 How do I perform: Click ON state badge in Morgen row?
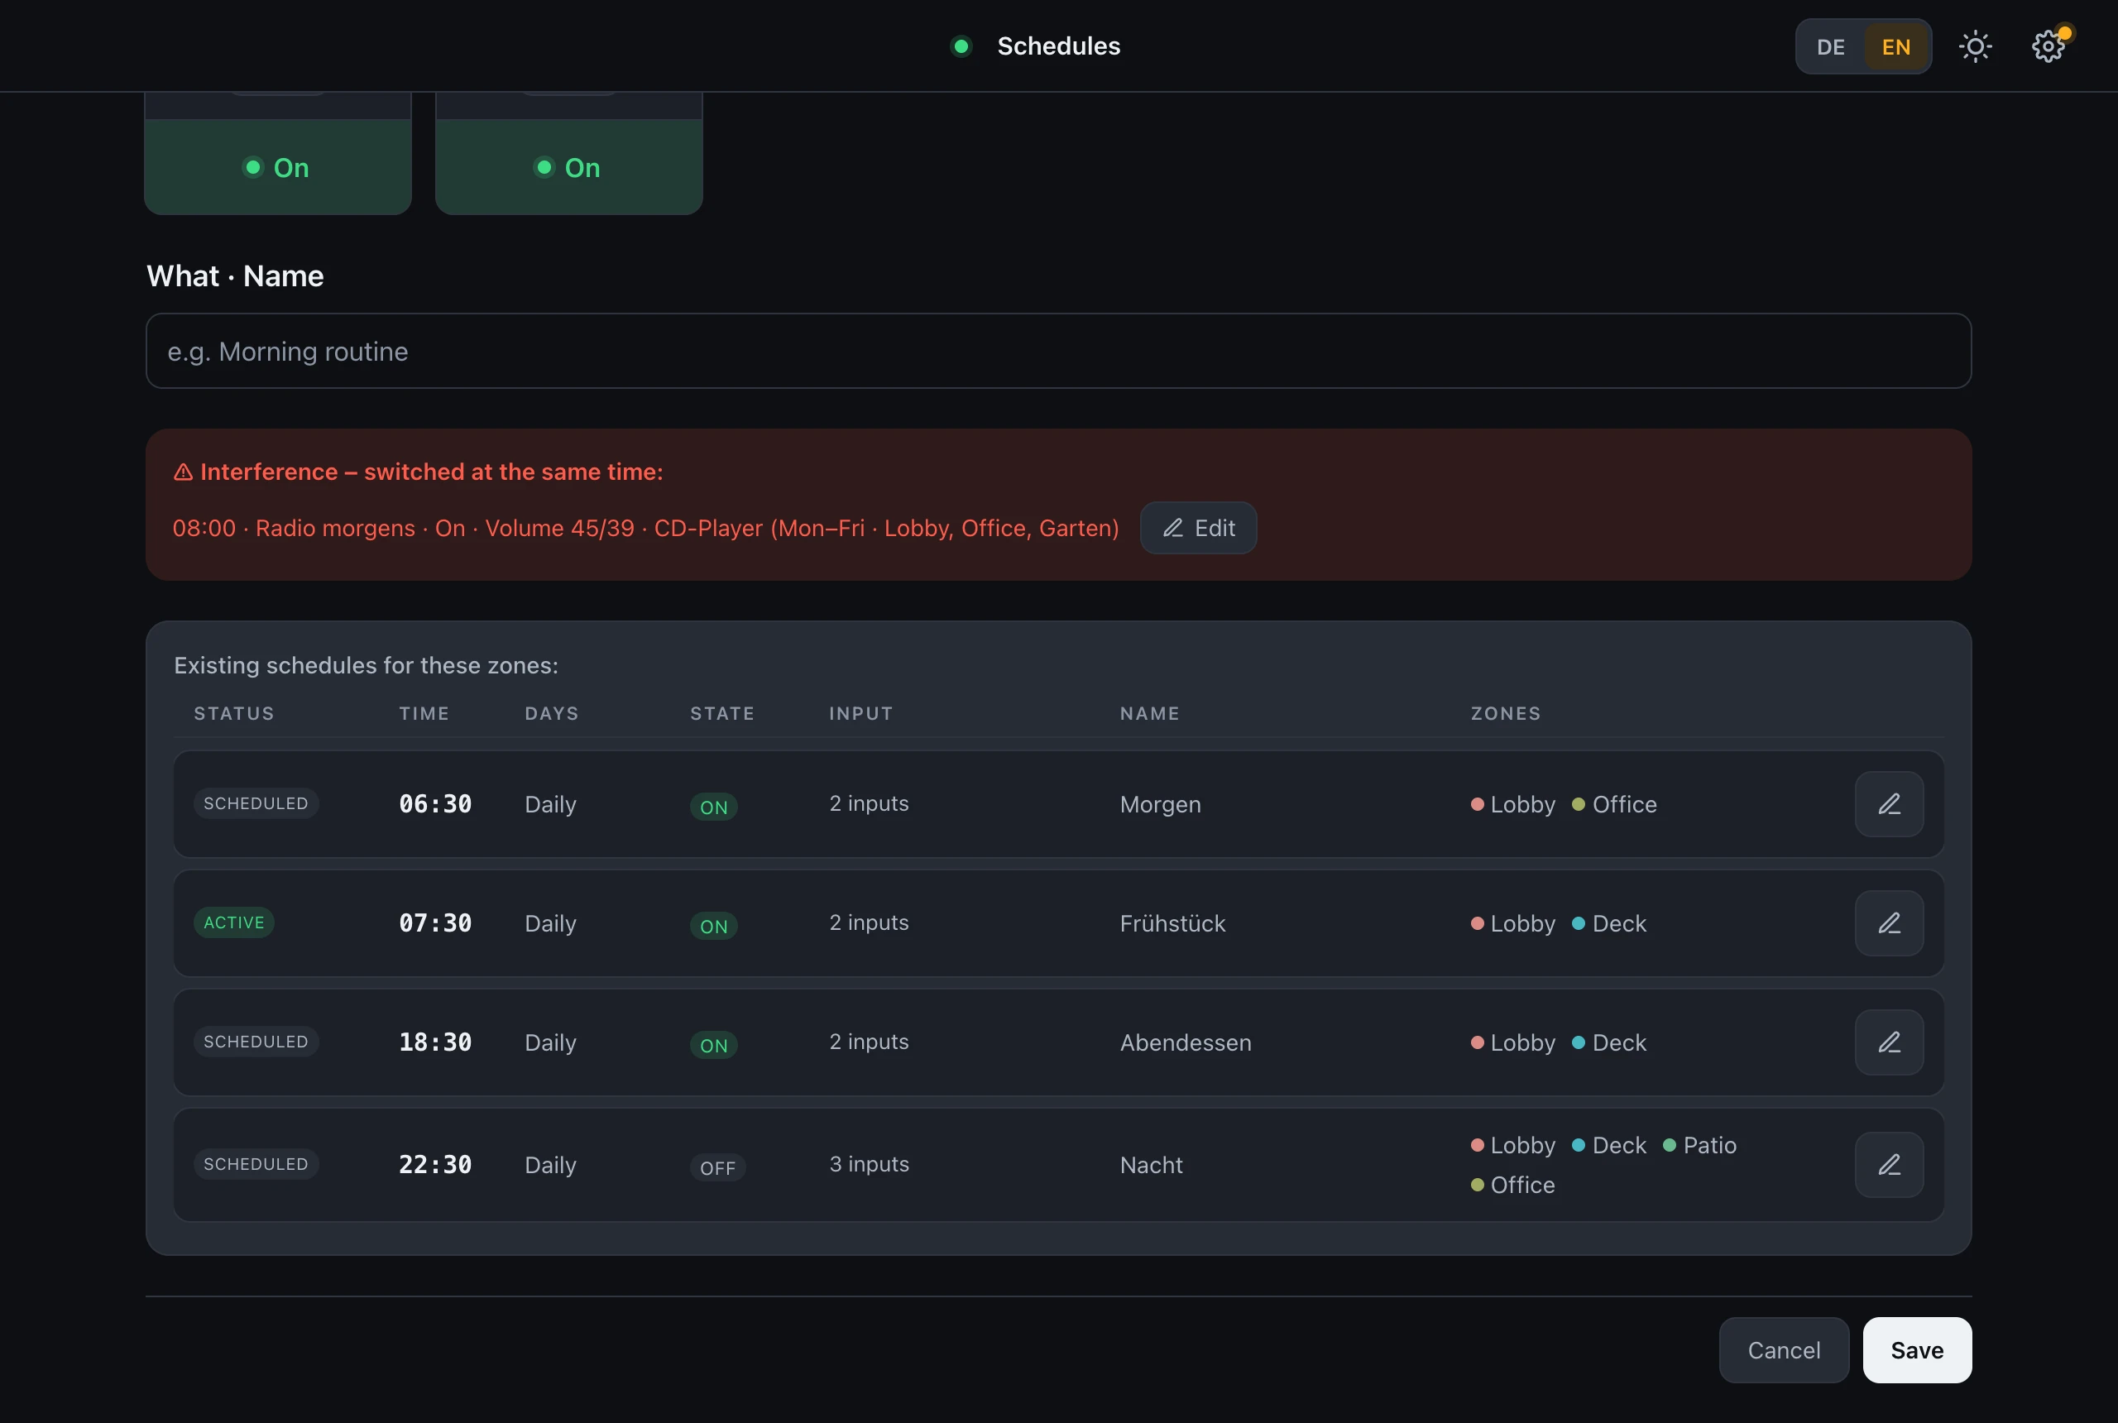click(713, 807)
